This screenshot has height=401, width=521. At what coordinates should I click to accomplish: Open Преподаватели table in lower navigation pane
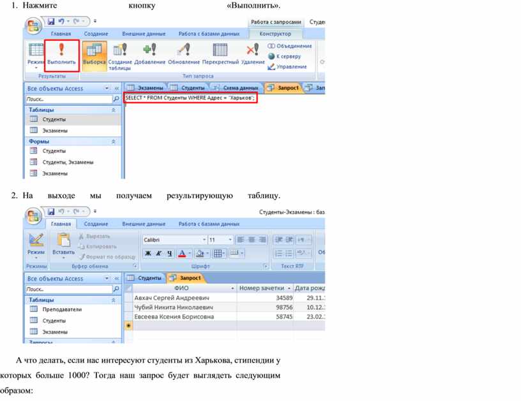pyautogui.click(x=62, y=309)
